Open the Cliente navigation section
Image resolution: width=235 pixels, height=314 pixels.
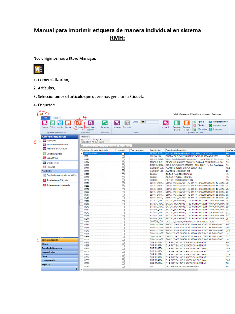point(60,244)
